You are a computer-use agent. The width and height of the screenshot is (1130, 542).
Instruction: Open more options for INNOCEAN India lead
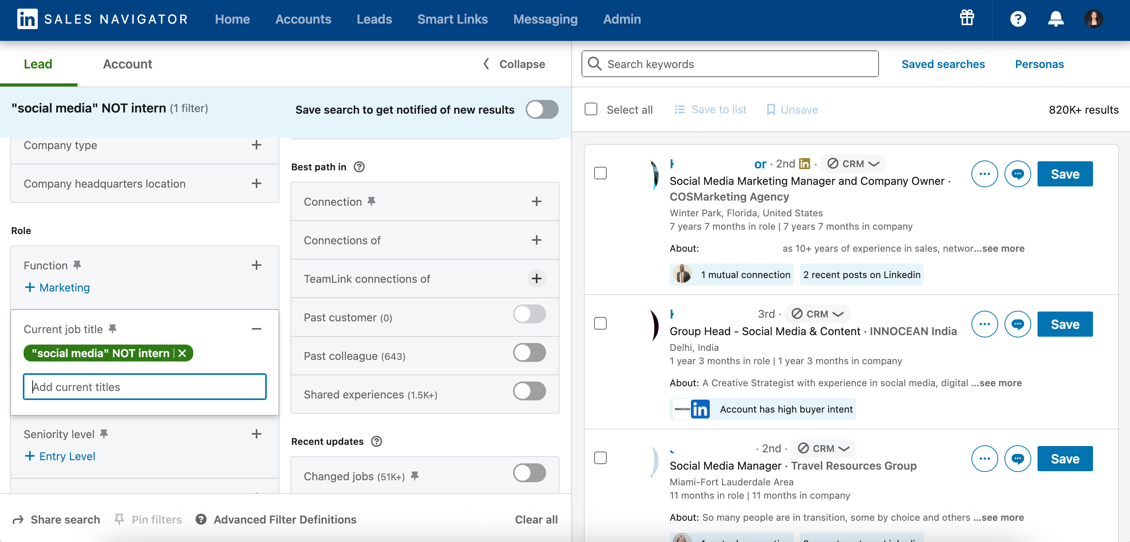[x=984, y=324]
